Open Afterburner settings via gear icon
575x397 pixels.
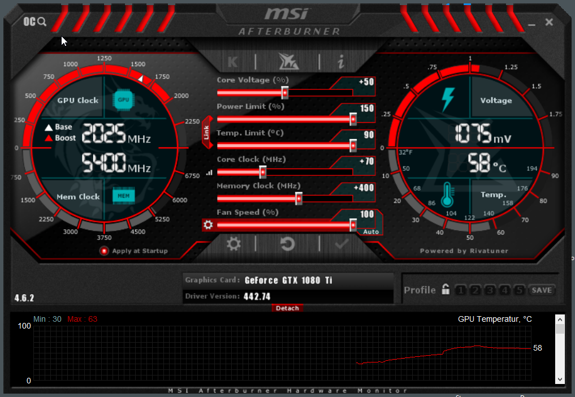234,244
